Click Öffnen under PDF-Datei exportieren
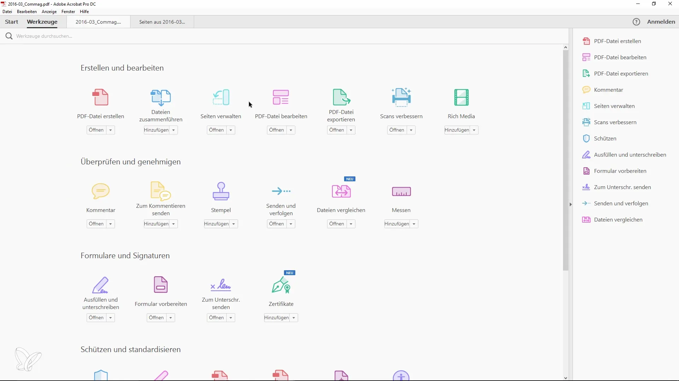Viewport: 679px width, 381px height. point(337,130)
